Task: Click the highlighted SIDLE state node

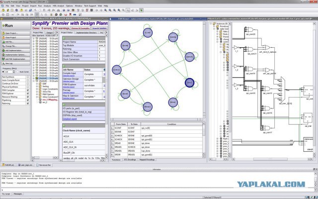Action: pos(189,83)
